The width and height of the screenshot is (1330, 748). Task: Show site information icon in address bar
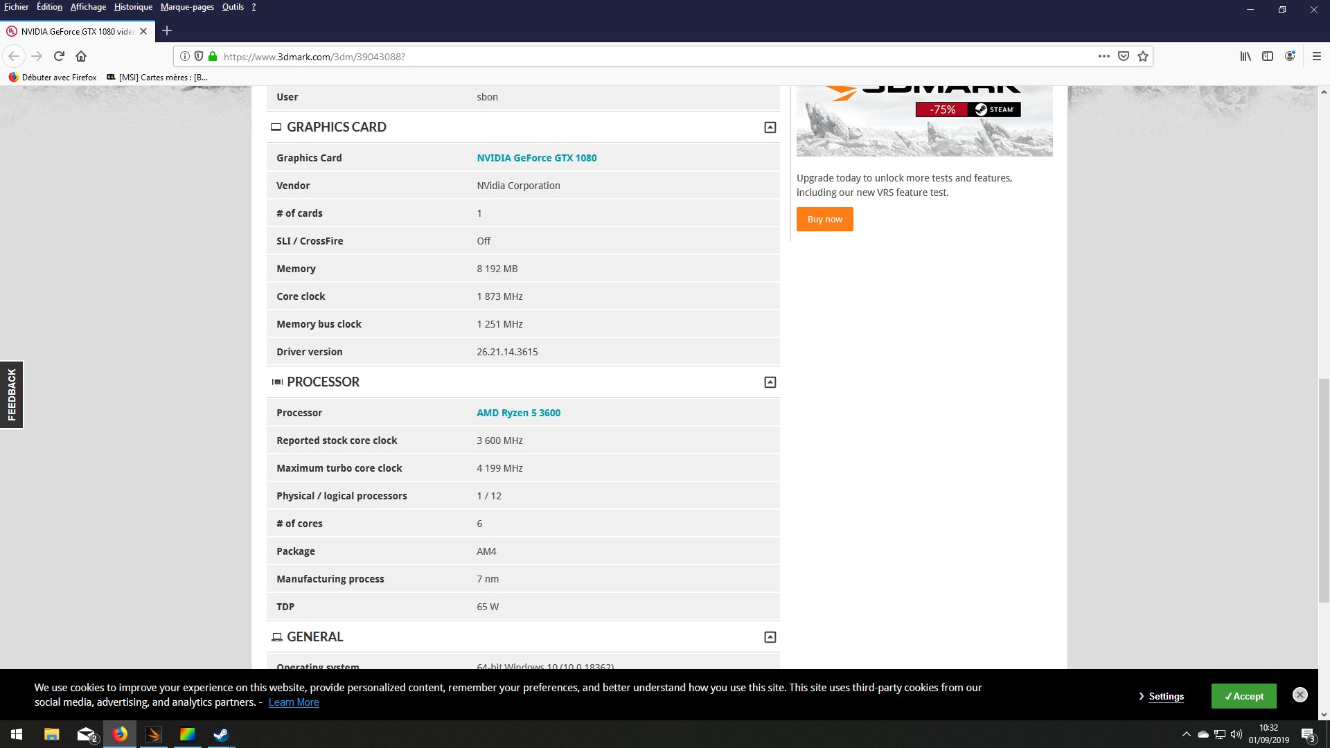[185, 56]
